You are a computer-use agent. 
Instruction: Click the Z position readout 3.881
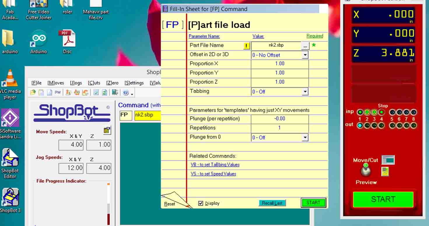(383, 54)
